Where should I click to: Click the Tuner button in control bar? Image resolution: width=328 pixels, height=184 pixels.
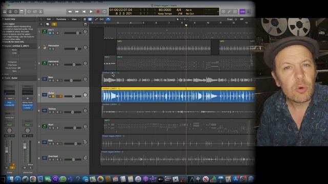[x=229, y=12]
